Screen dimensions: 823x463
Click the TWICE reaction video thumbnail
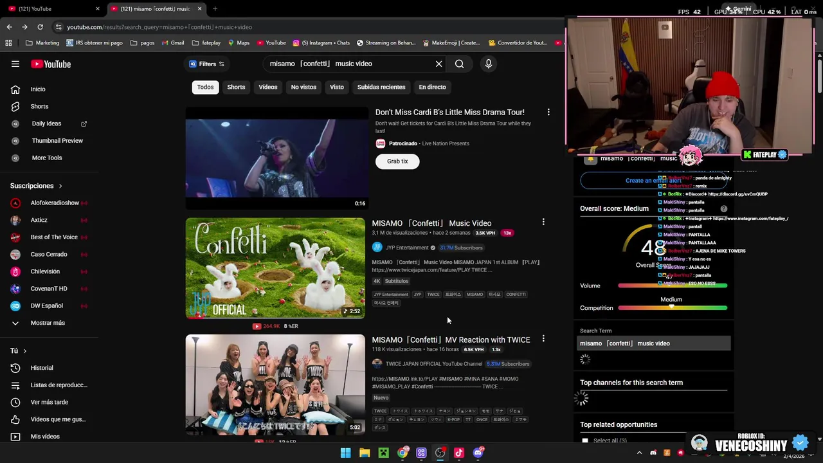point(275,385)
